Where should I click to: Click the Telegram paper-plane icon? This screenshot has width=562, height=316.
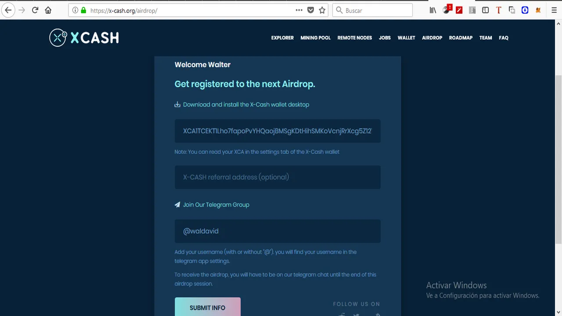click(177, 205)
